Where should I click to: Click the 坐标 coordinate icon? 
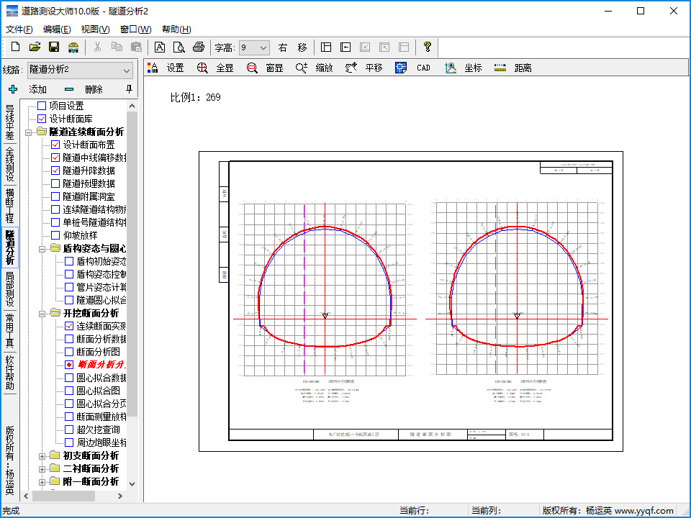(x=450, y=68)
